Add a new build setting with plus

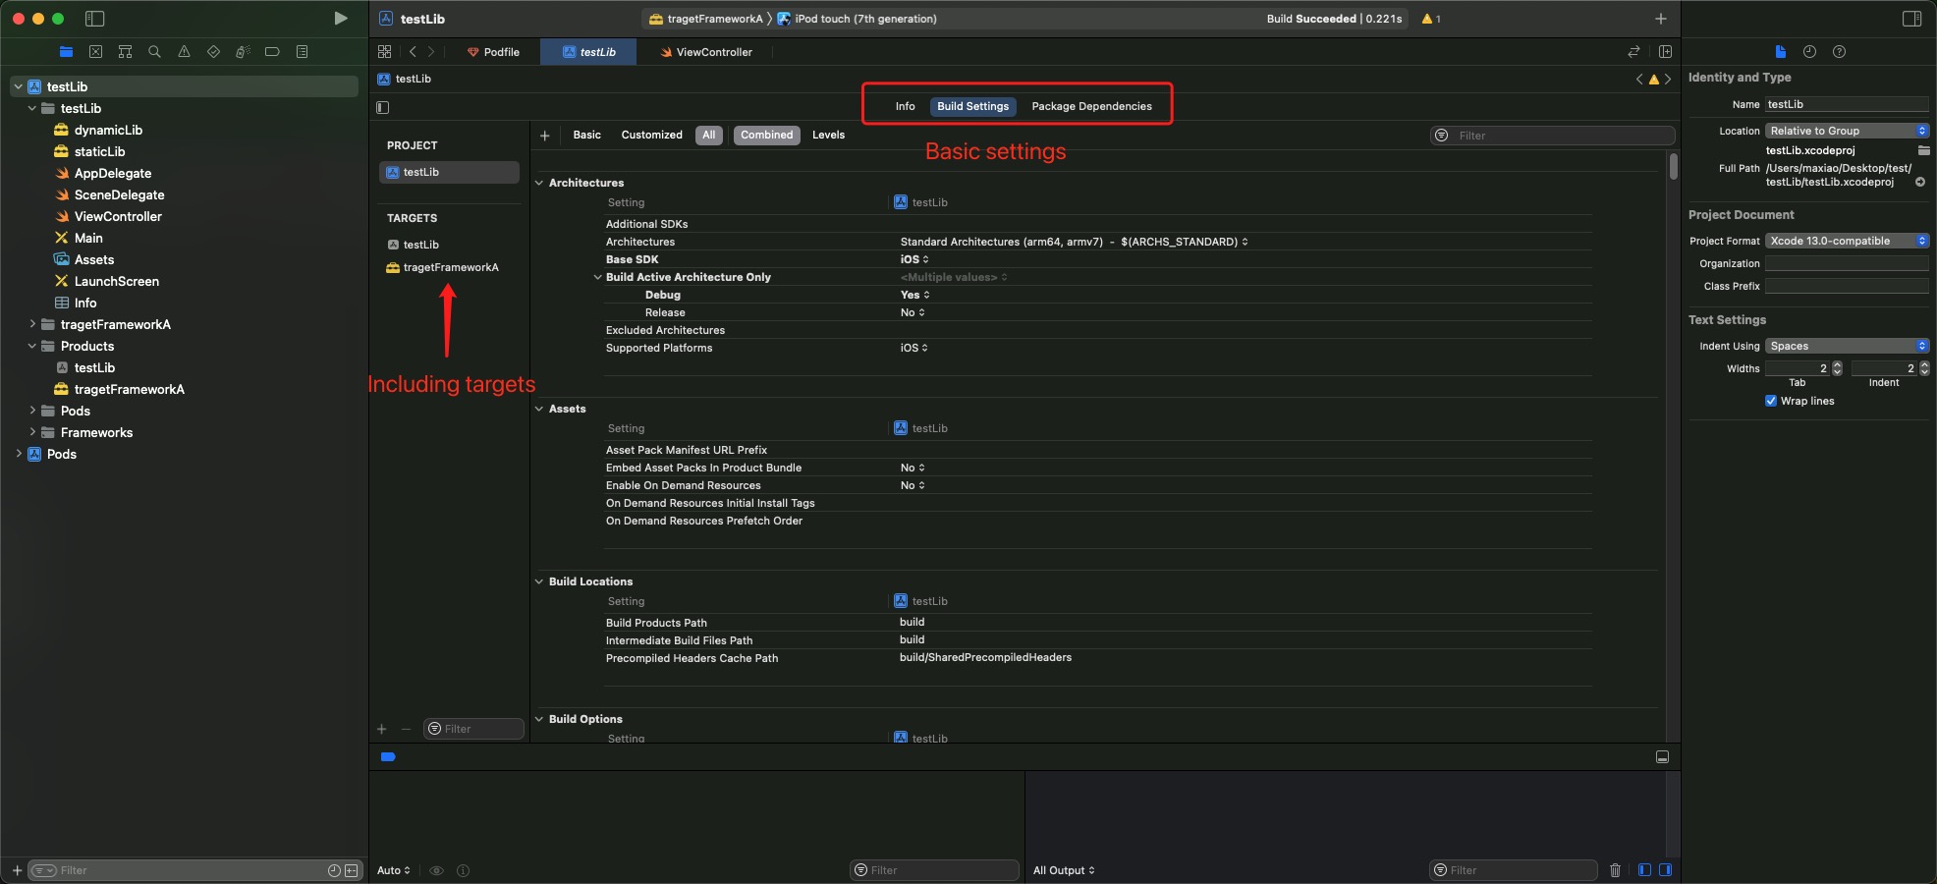tap(544, 136)
